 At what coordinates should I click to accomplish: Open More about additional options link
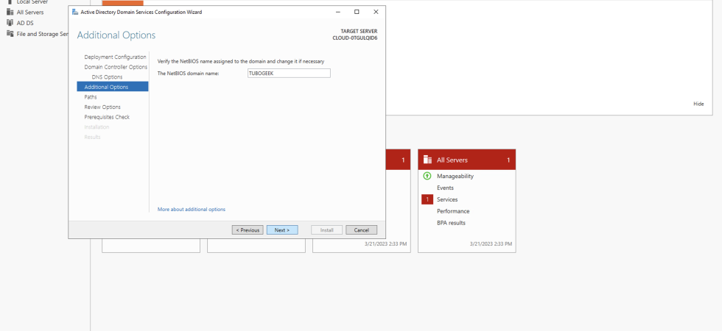192,209
